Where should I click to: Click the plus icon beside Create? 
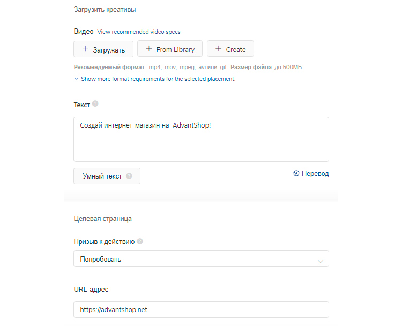click(x=218, y=49)
